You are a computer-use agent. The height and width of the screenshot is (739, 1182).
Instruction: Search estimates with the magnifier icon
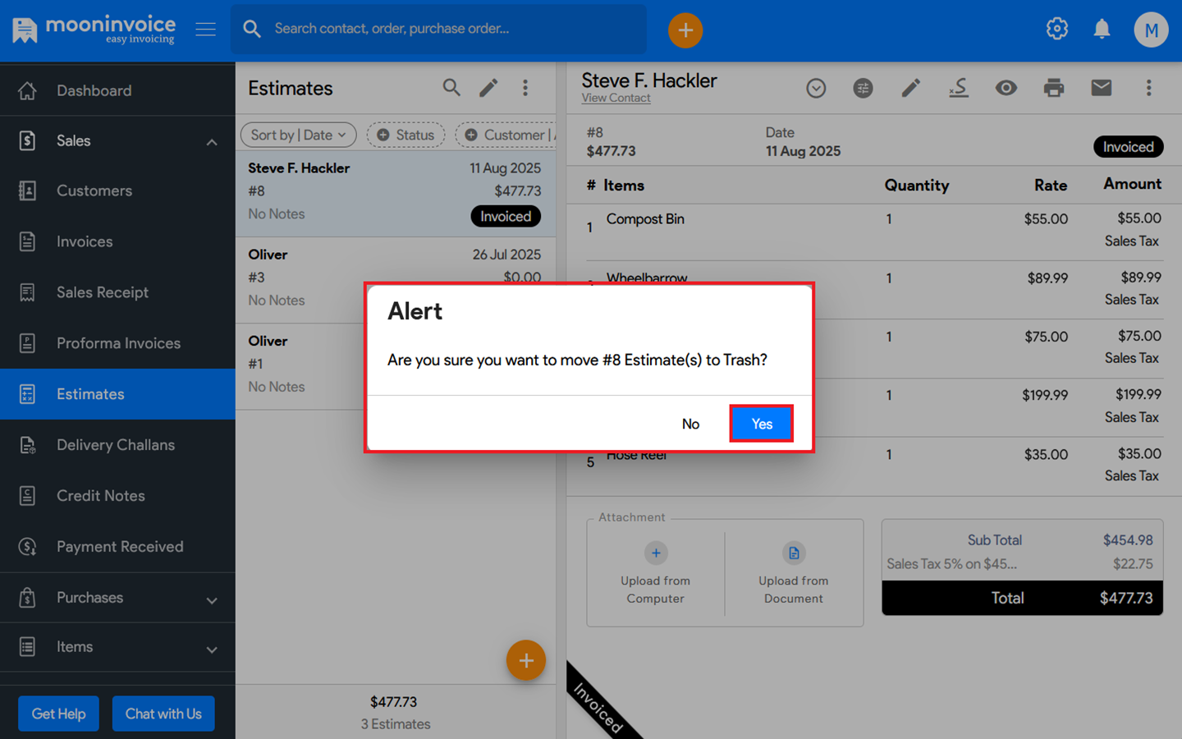(x=451, y=88)
